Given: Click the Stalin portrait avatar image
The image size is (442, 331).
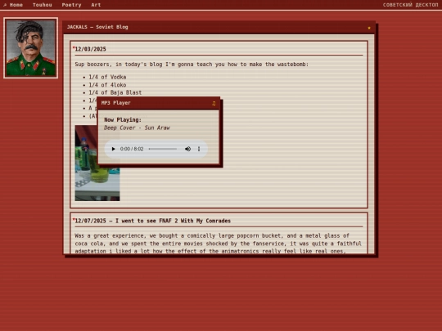Looking at the screenshot, I should tap(31, 48).
